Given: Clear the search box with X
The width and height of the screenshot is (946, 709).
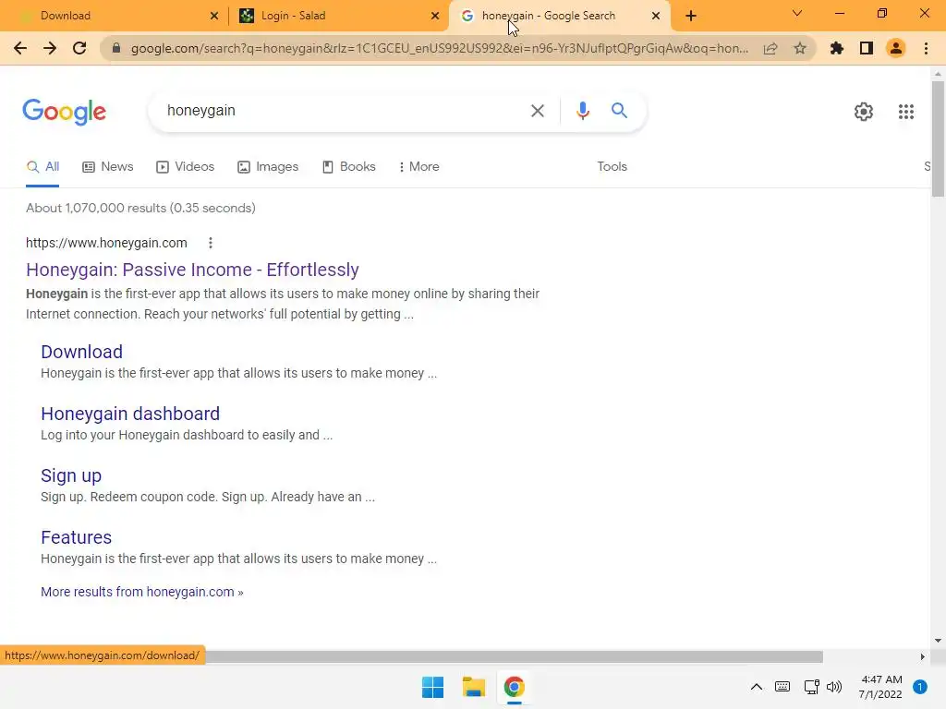Looking at the screenshot, I should (x=537, y=111).
